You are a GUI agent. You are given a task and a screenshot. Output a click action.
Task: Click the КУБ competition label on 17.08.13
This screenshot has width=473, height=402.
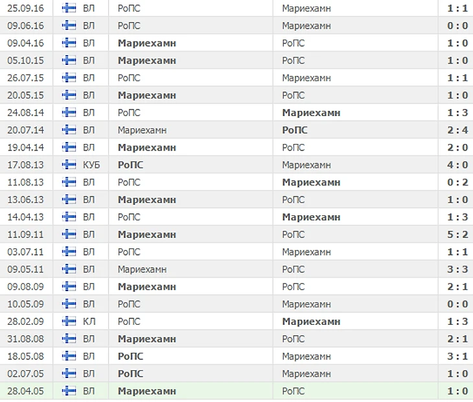tap(91, 165)
